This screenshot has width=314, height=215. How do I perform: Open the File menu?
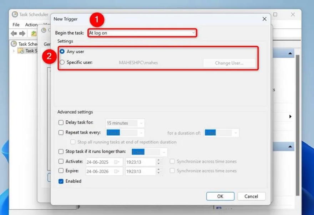point(15,25)
